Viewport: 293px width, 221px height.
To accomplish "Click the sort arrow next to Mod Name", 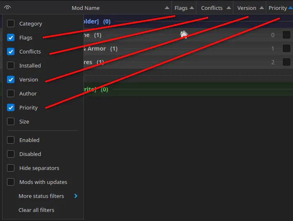I will [x=167, y=8].
